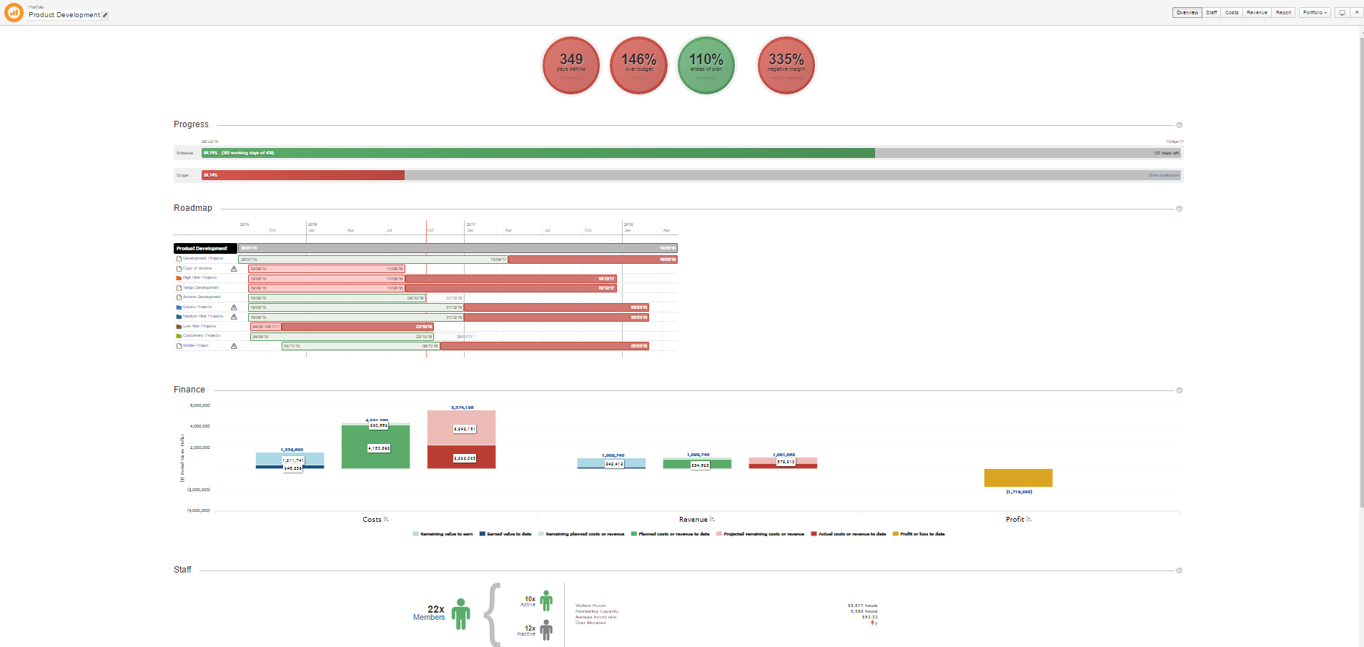Image resolution: width=1364 pixels, height=647 pixels.
Task: Toggle 'Actual costs or revenue to date' legend
Action: point(848,534)
